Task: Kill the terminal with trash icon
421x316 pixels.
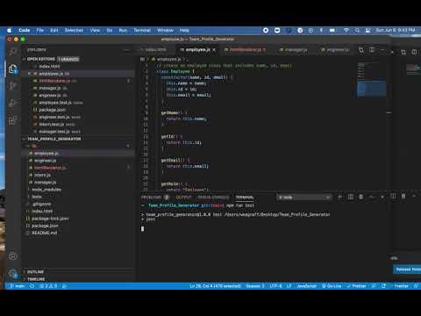Action: pyautogui.click(x=361, y=197)
